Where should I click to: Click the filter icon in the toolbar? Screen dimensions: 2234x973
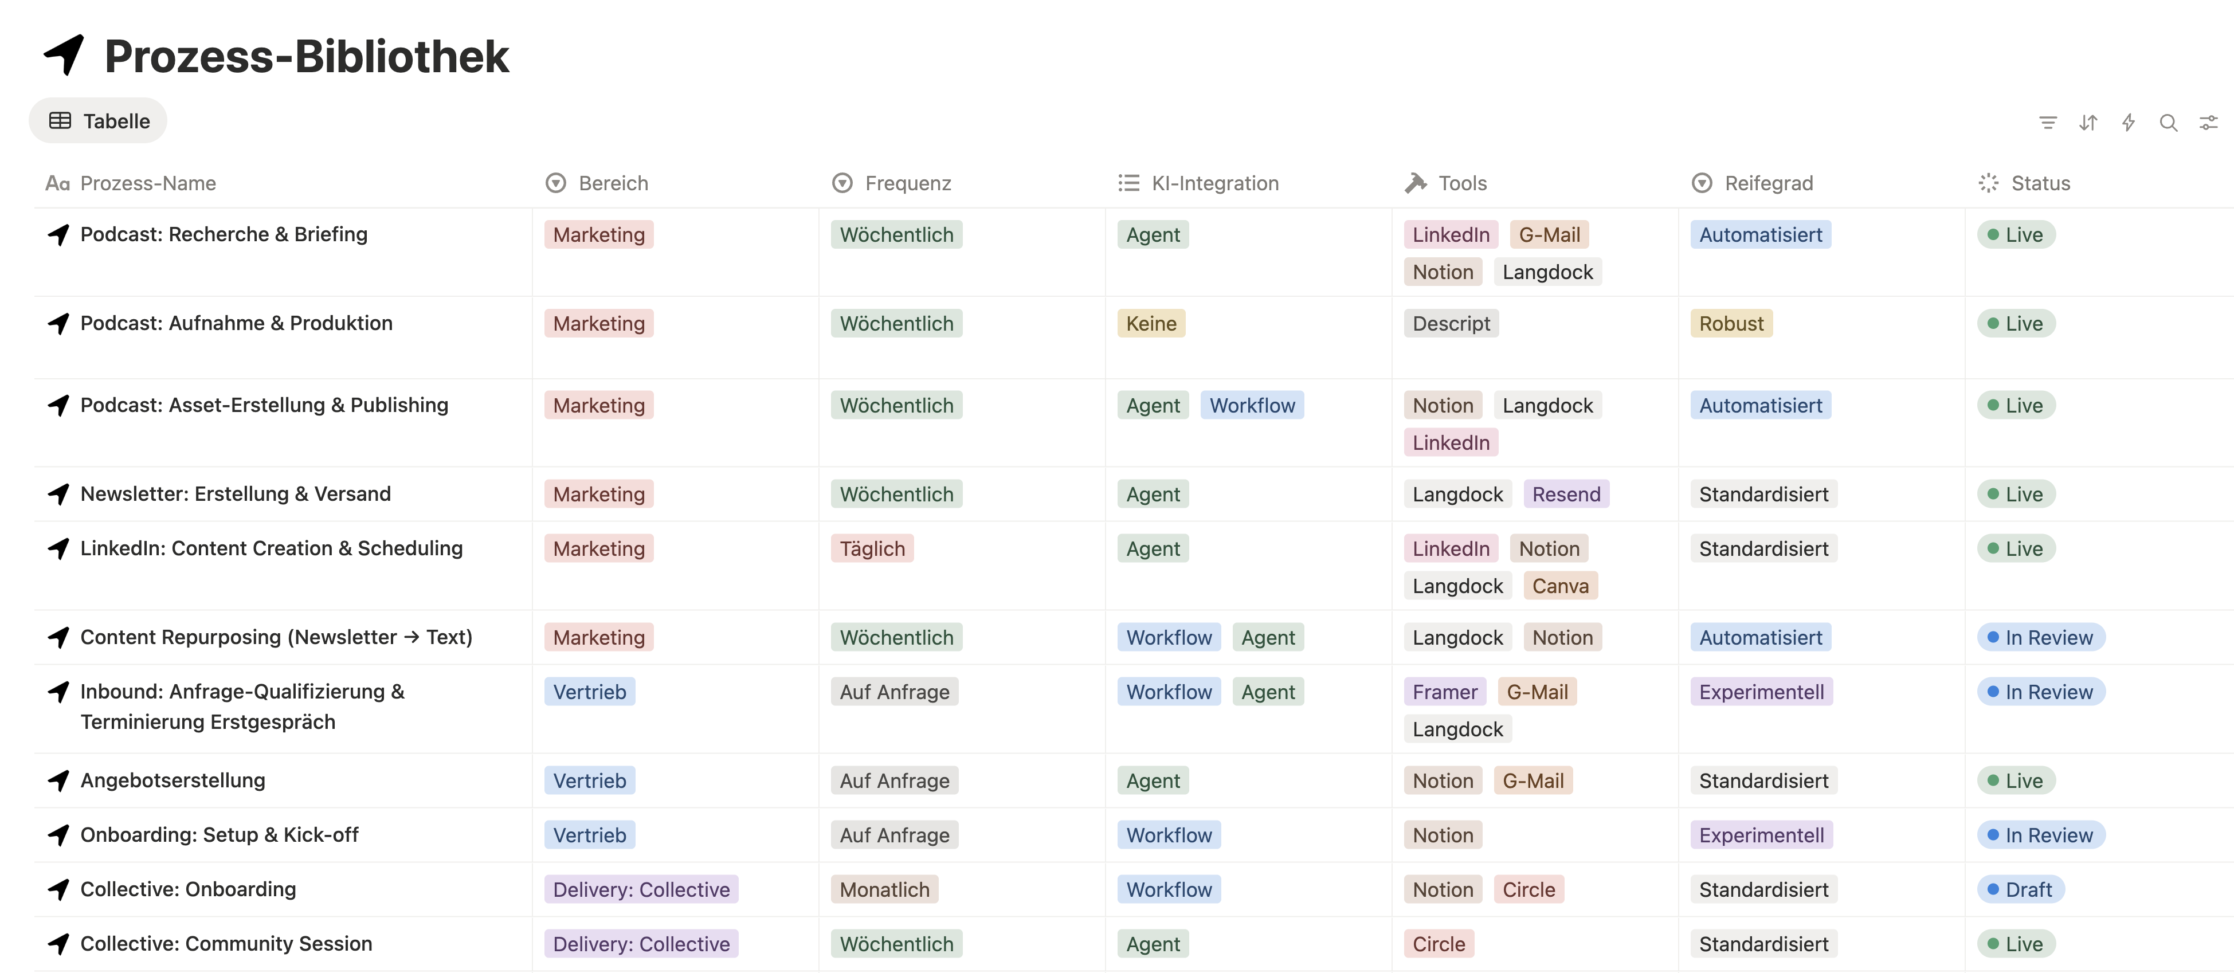pos(2048,122)
